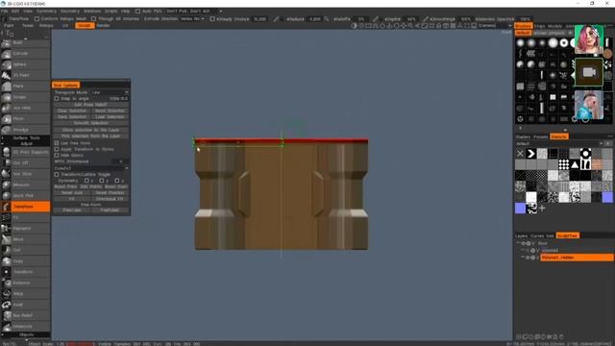Select the Quick Pick tool
The width and height of the screenshot is (615, 346).
[x=25, y=195]
